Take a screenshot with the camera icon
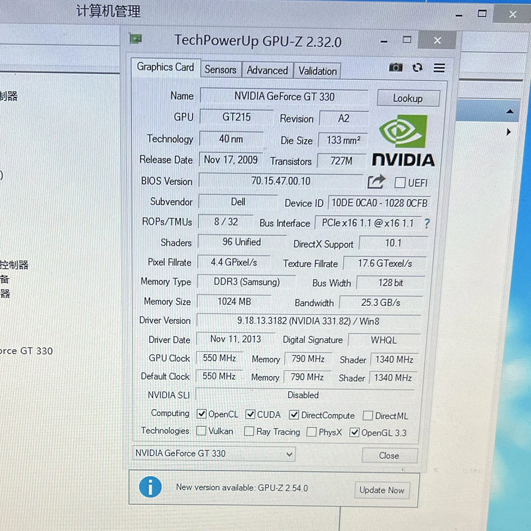The width and height of the screenshot is (531, 531). [396, 67]
